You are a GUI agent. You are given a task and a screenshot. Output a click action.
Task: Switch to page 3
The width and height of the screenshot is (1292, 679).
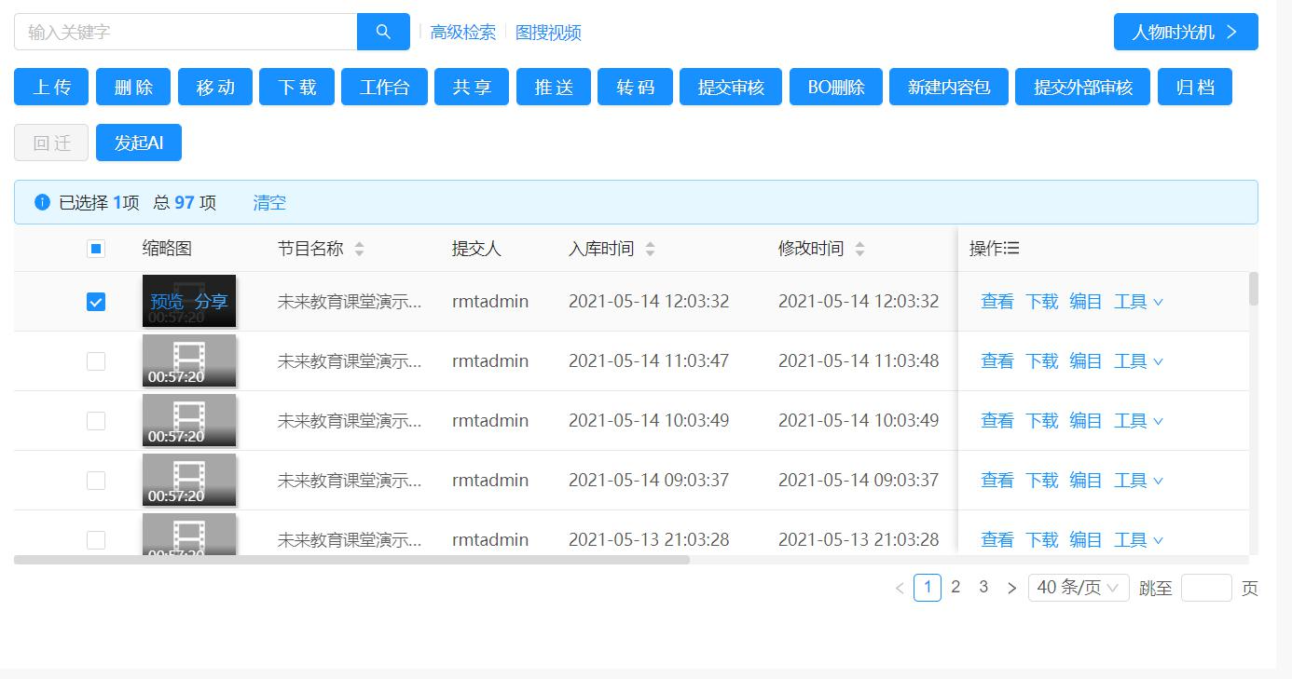pyautogui.click(x=983, y=588)
